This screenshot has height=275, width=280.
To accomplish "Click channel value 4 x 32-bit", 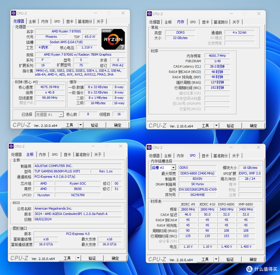I will pyautogui.click(x=240, y=32).
